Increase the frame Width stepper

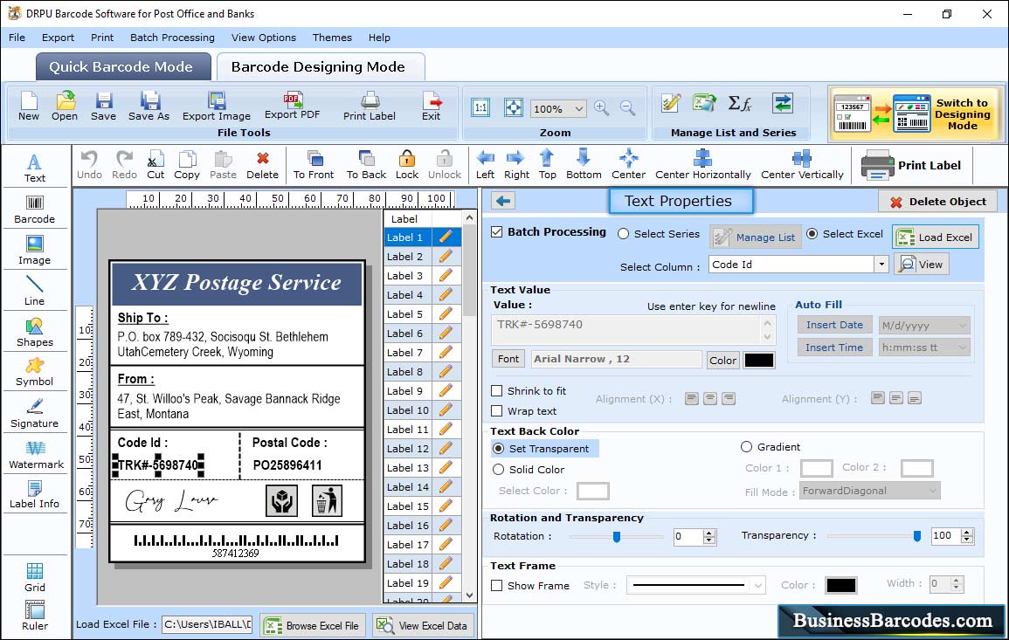pyautogui.click(x=957, y=580)
